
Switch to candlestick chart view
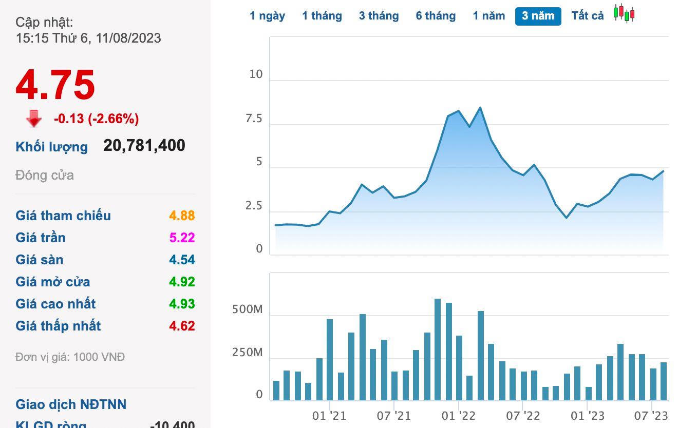click(x=624, y=13)
